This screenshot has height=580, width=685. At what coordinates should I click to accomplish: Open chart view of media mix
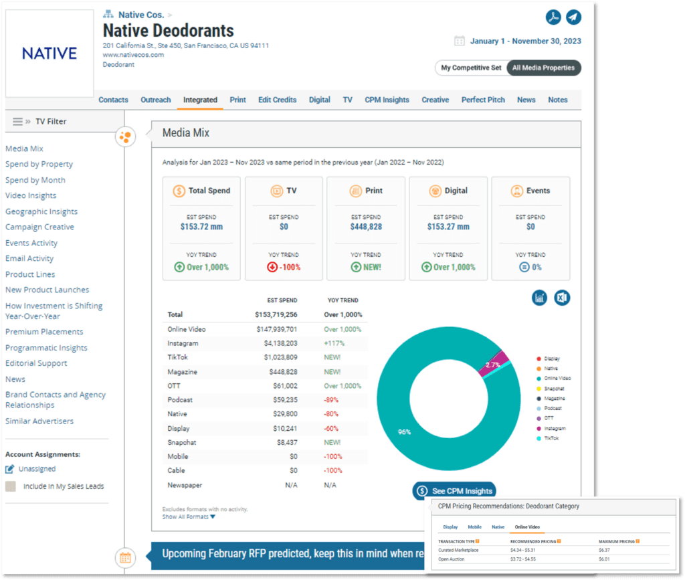click(540, 298)
